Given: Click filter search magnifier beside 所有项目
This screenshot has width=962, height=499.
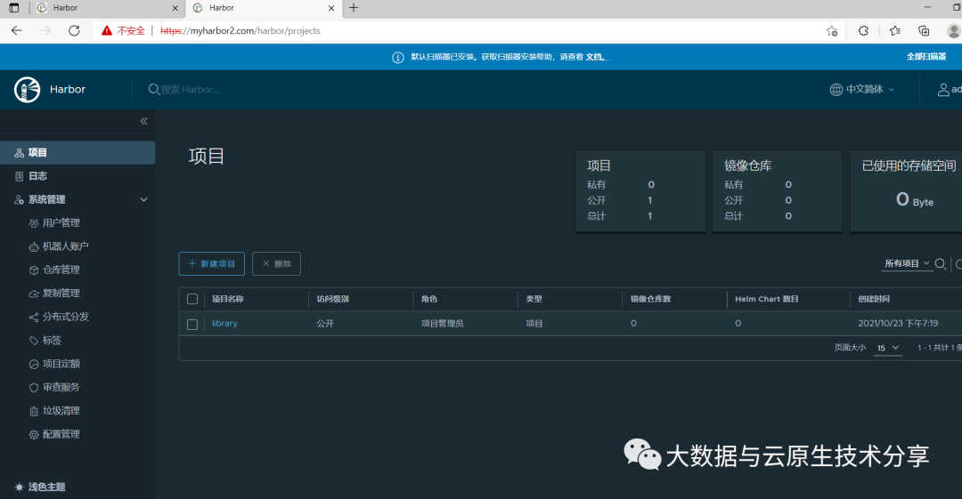Looking at the screenshot, I should tap(940, 263).
